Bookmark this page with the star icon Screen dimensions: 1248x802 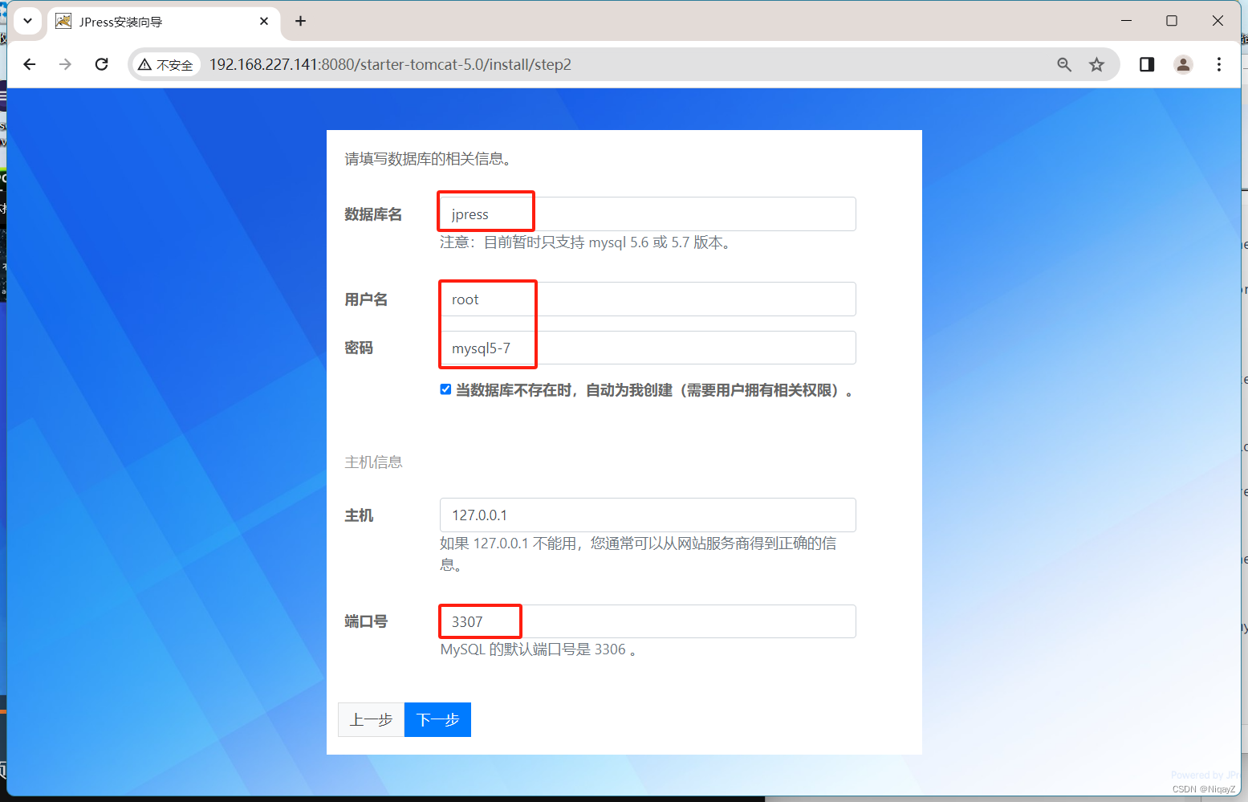coord(1096,64)
